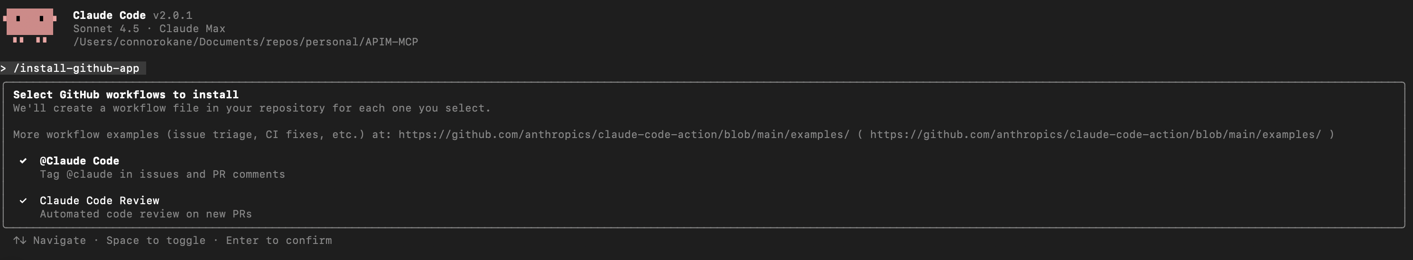Viewport: 1413px width, 260px height.
Task: Click the Navigate hint label
Action: (59, 240)
